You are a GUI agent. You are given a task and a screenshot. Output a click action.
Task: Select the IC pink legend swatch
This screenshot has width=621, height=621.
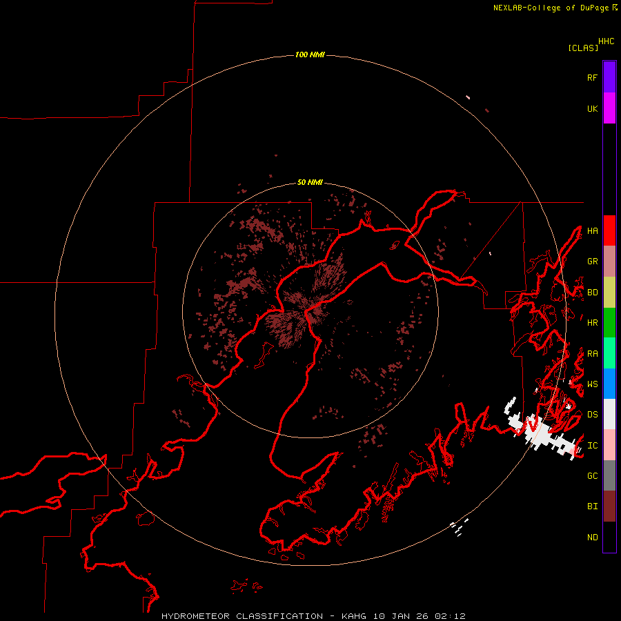coord(609,445)
